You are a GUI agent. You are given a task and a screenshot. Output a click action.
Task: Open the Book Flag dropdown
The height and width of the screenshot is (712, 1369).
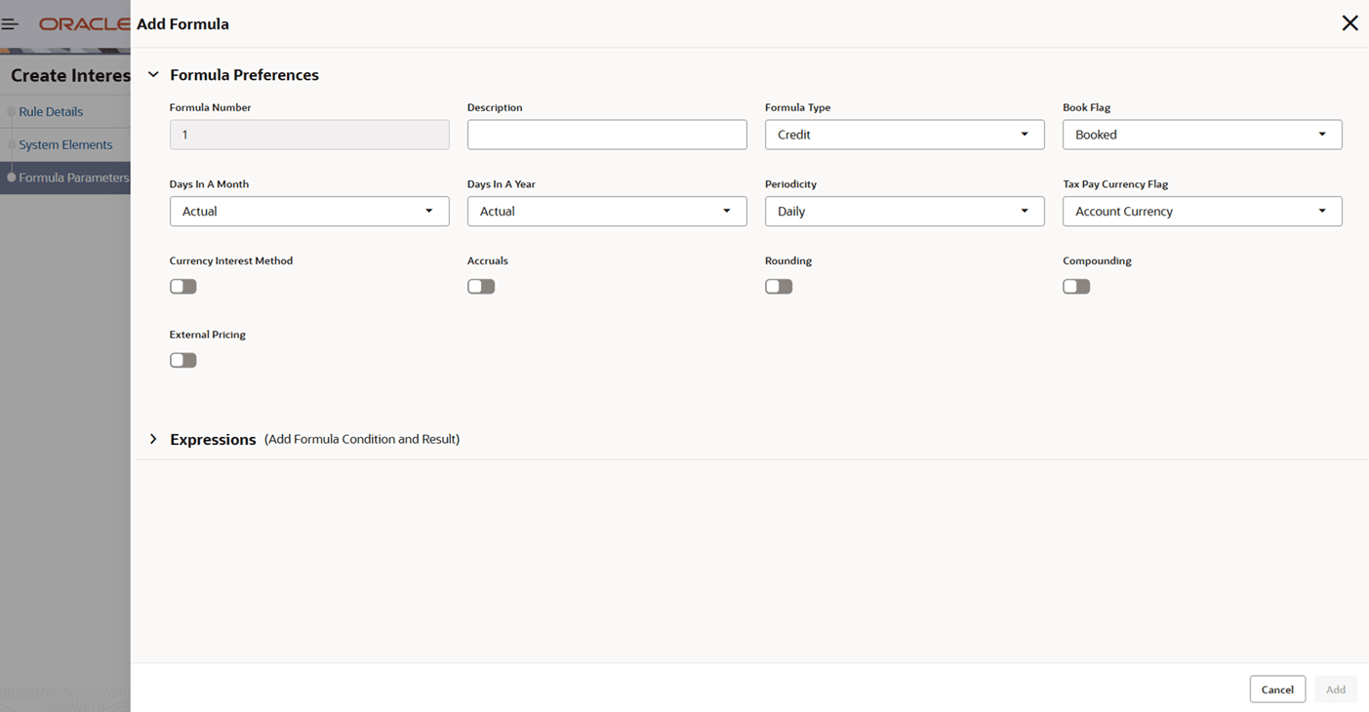click(x=1202, y=135)
